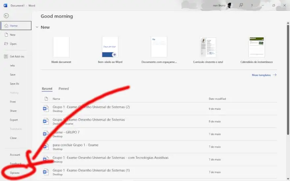Click Save in the sidebar
290x181 pixels.
pos(12,75)
